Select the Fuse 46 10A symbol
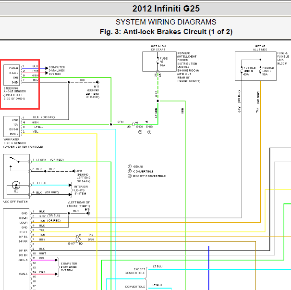This screenshot has width=291, height=290. point(158,62)
